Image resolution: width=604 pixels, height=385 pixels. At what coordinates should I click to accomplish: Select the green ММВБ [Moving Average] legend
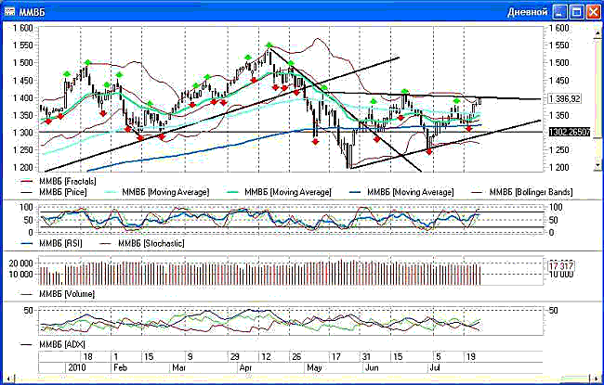tap(279, 191)
